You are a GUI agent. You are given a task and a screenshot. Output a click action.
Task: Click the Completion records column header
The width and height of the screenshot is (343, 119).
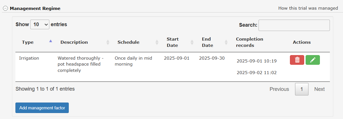point(250,42)
